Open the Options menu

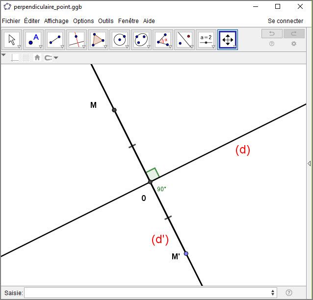(x=83, y=21)
